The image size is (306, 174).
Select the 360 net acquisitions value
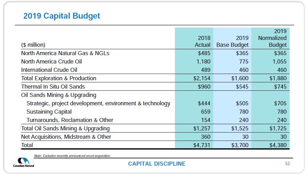click(x=206, y=137)
